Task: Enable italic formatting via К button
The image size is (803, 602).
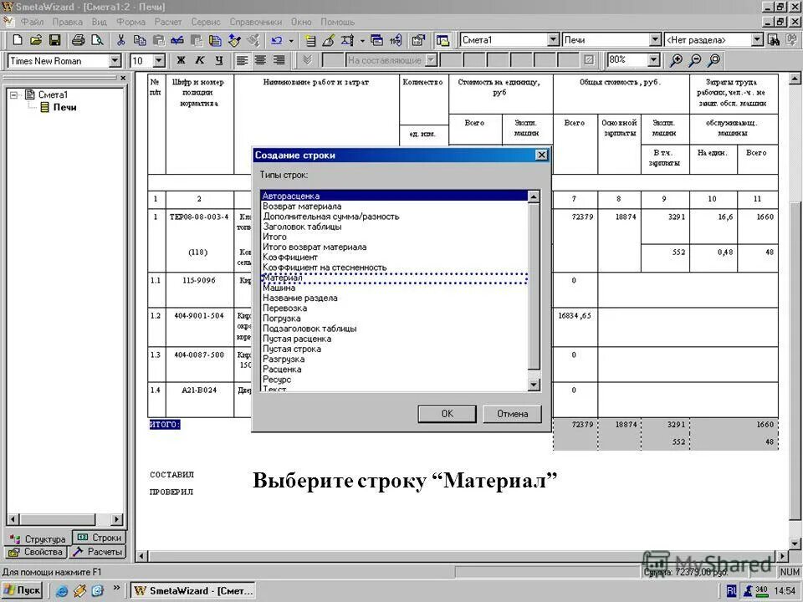Action: 199,59
